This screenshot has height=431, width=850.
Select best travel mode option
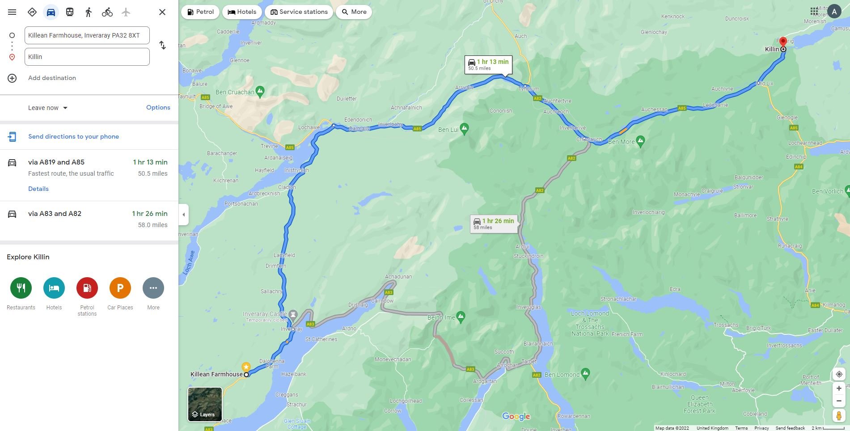click(32, 12)
